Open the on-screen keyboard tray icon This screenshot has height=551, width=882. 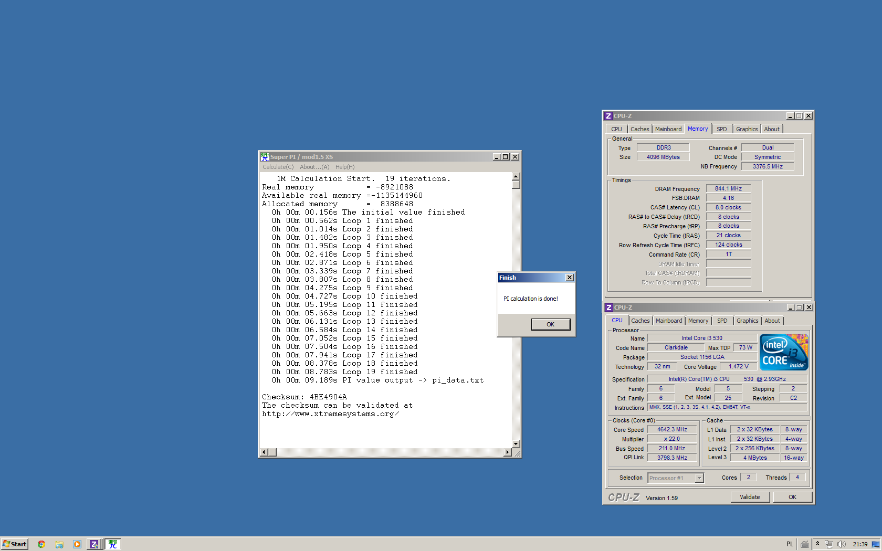805,544
